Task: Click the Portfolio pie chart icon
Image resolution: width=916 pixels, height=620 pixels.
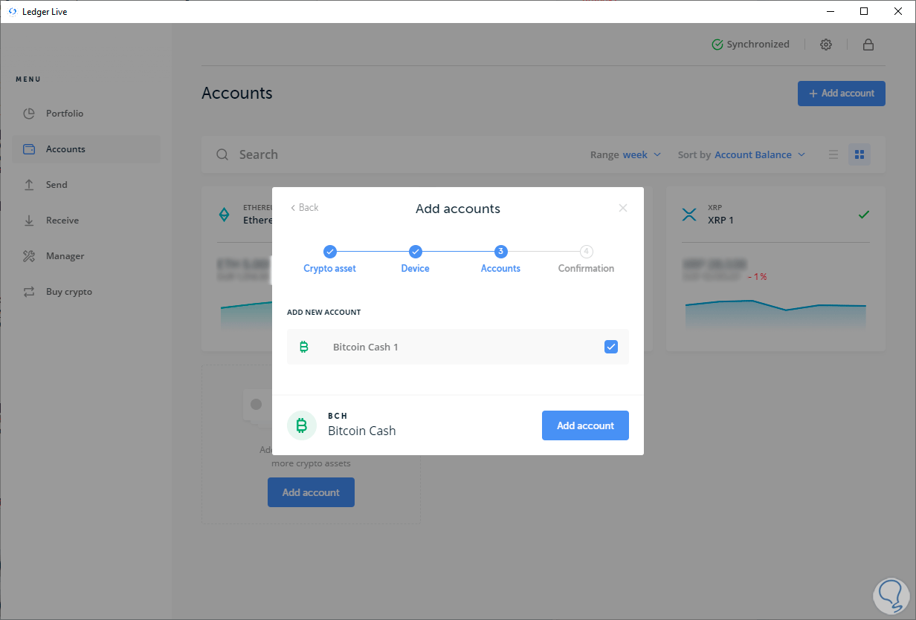Action: (x=29, y=114)
